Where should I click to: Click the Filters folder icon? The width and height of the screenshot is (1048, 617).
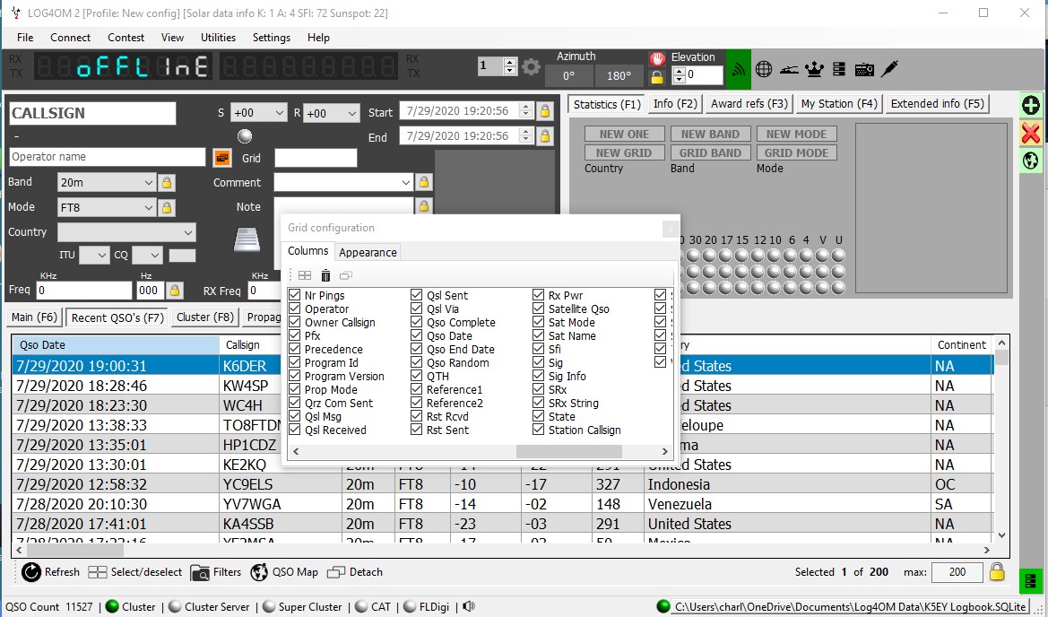[x=200, y=573]
